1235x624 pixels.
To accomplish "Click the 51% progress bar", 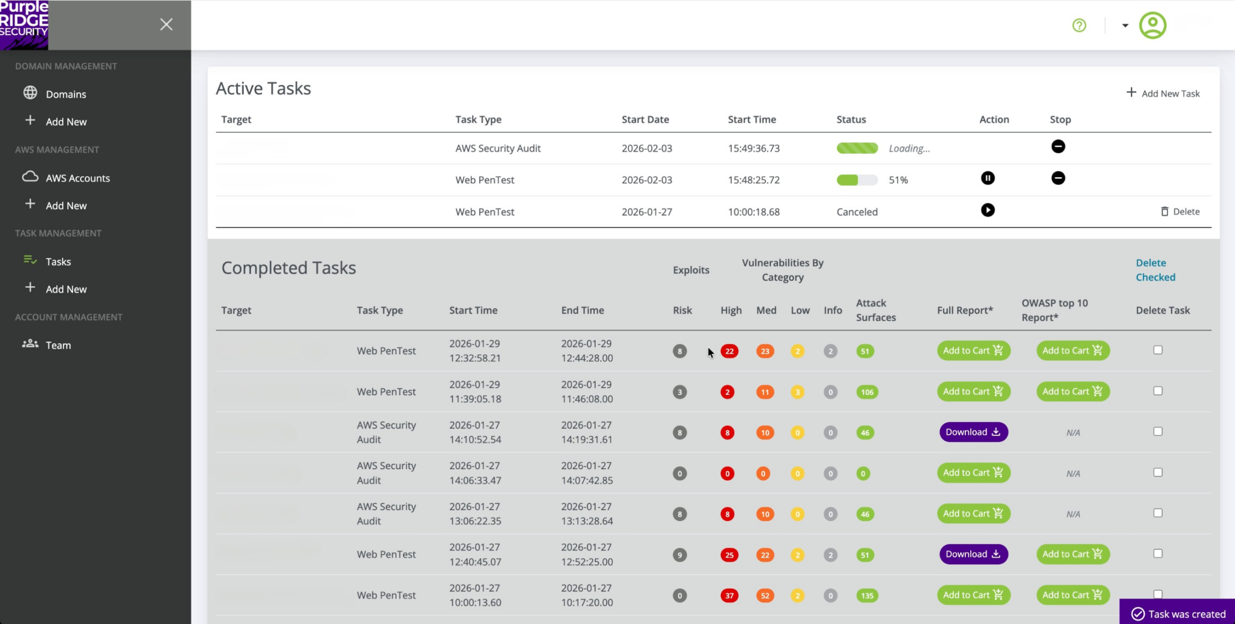I will [x=856, y=180].
